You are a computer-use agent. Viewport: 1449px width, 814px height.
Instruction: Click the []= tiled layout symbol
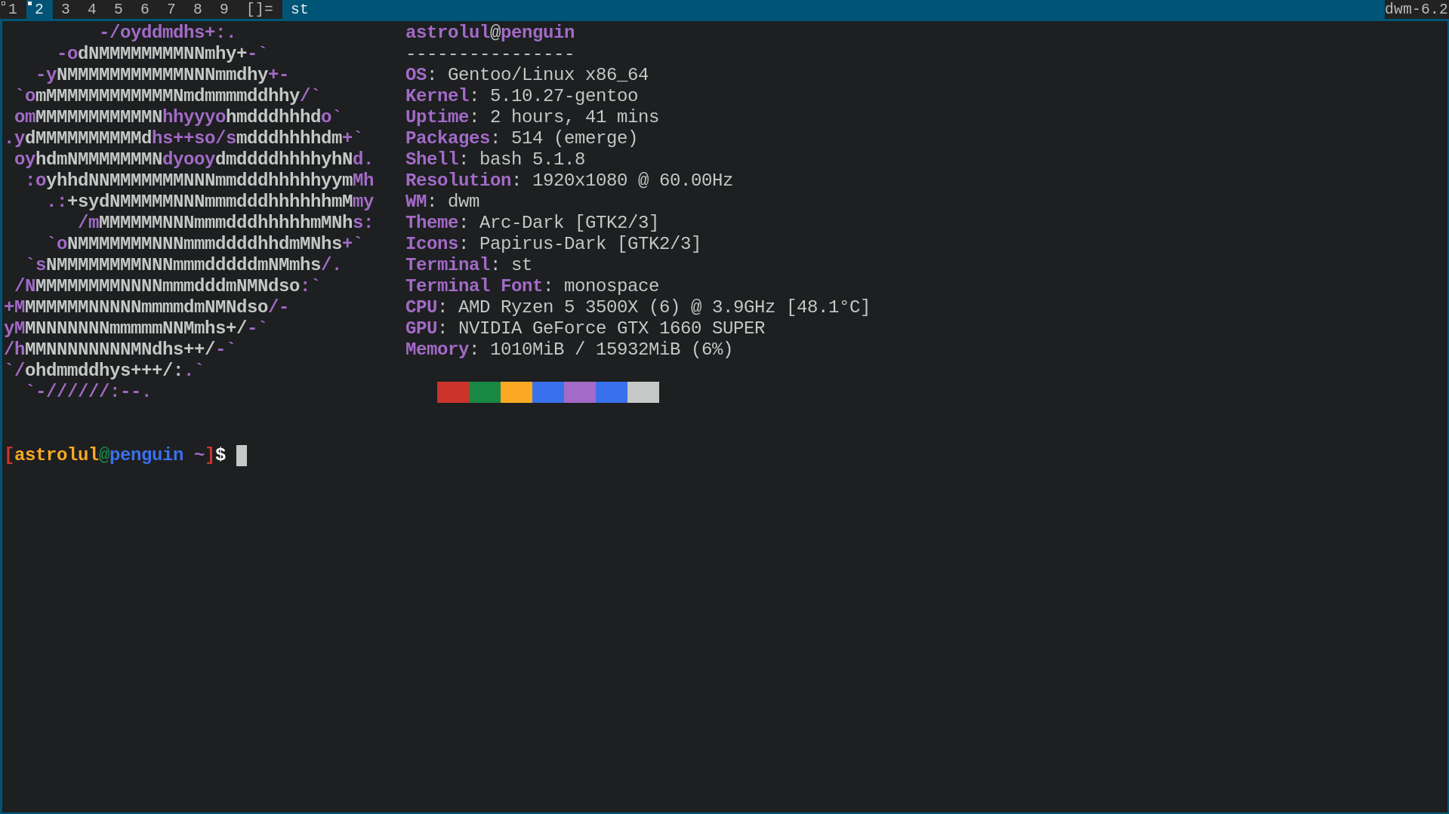pos(260,9)
